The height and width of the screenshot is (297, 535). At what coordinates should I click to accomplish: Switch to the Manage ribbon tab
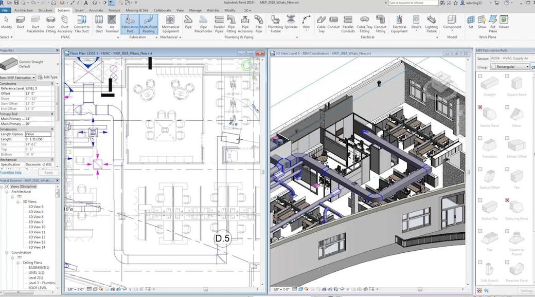[x=195, y=10]
